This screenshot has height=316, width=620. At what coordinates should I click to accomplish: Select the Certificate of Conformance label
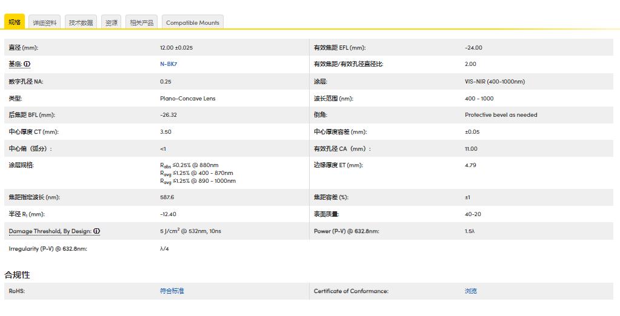(x=351, y=291)
